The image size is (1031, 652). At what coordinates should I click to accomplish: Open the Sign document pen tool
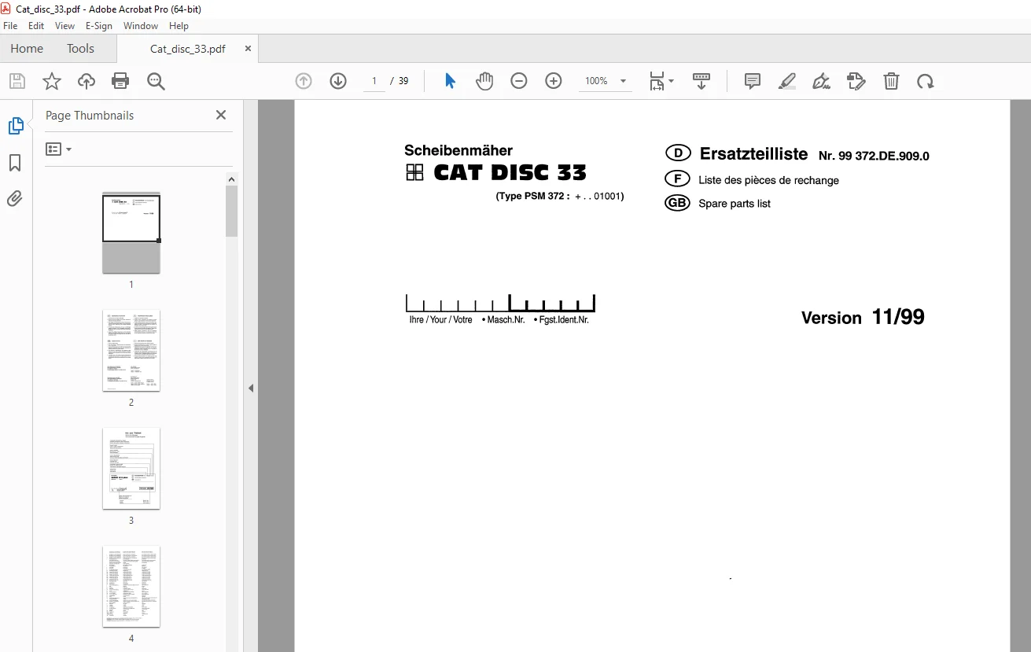point(822,81)
